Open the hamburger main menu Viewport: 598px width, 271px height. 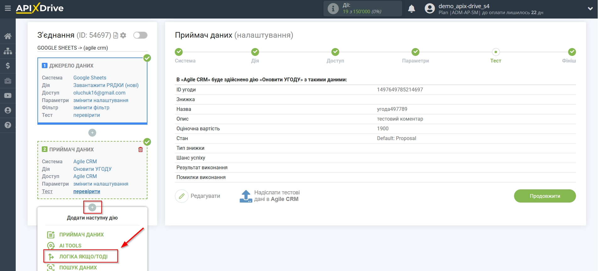[8, 8]
